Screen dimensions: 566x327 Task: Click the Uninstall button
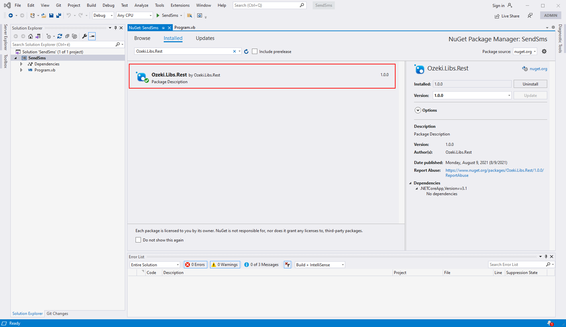coord(530,84)
